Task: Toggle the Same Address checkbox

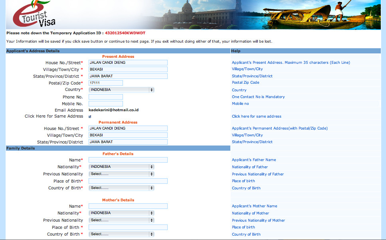Action: pos(90,116)
